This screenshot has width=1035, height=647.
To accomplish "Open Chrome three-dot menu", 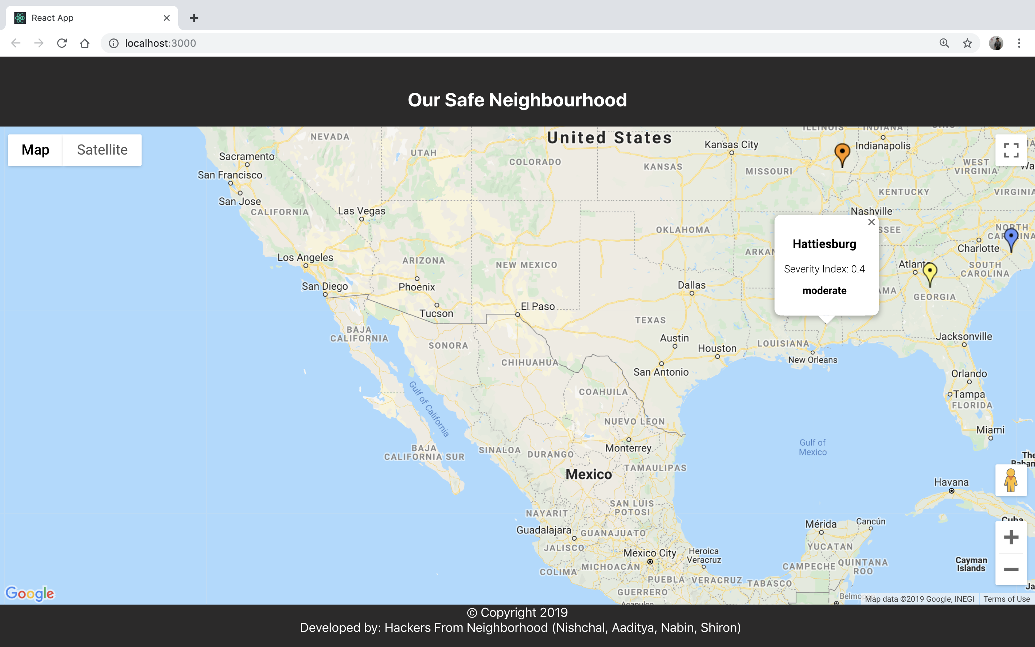I will pos(1019,43).
